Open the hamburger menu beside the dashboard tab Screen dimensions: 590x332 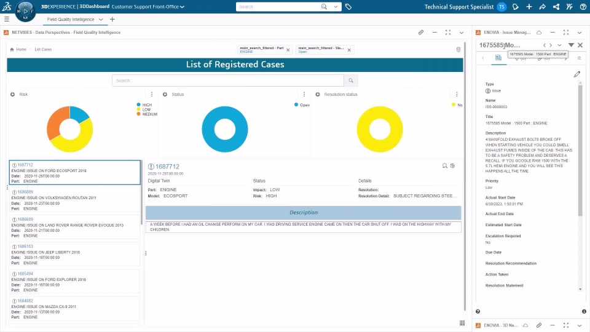tap(6, 19)
